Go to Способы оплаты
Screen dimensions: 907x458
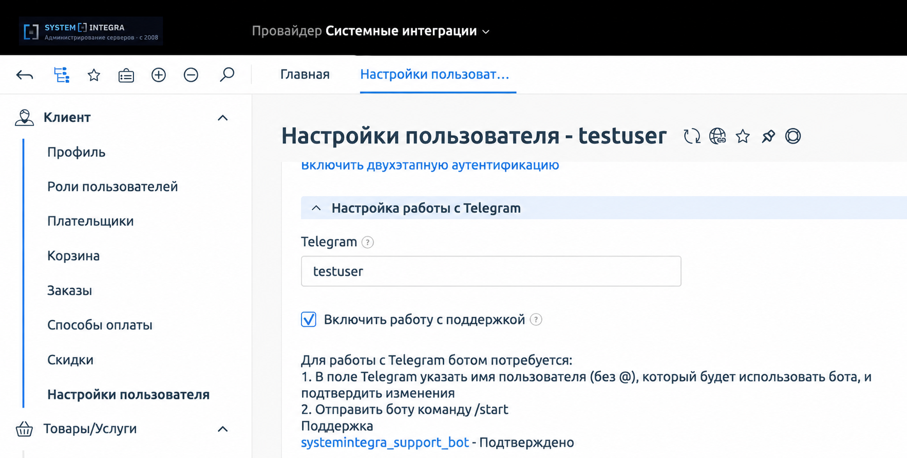tap(100, 325)
